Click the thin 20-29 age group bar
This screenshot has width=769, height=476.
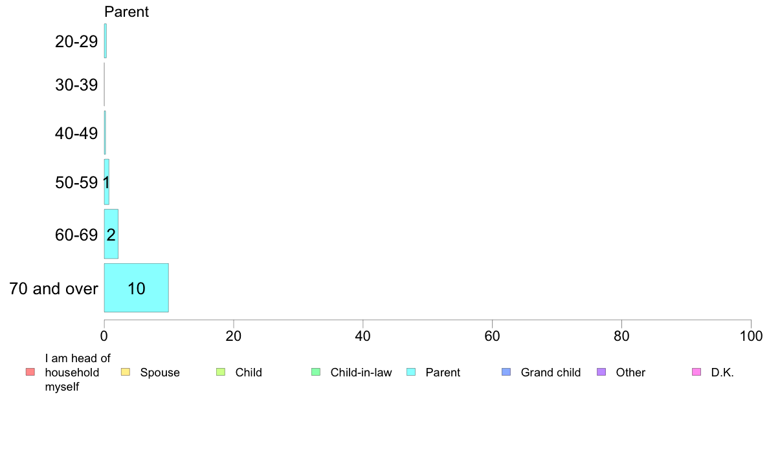click(105, 41)
